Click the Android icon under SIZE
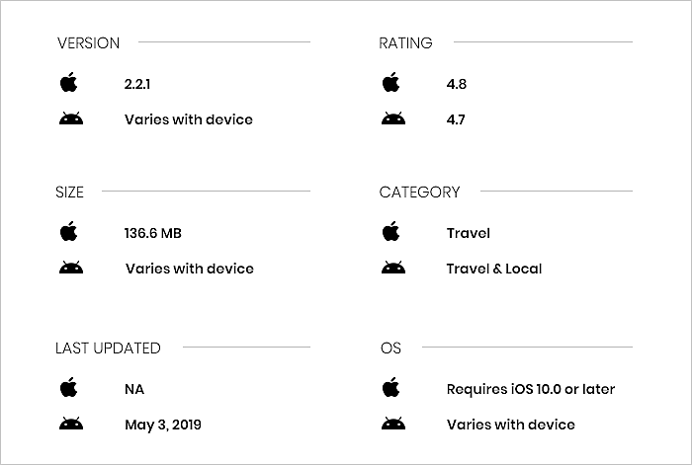The width and height of the screenshot is (692, 465). (x=71, y=268)
